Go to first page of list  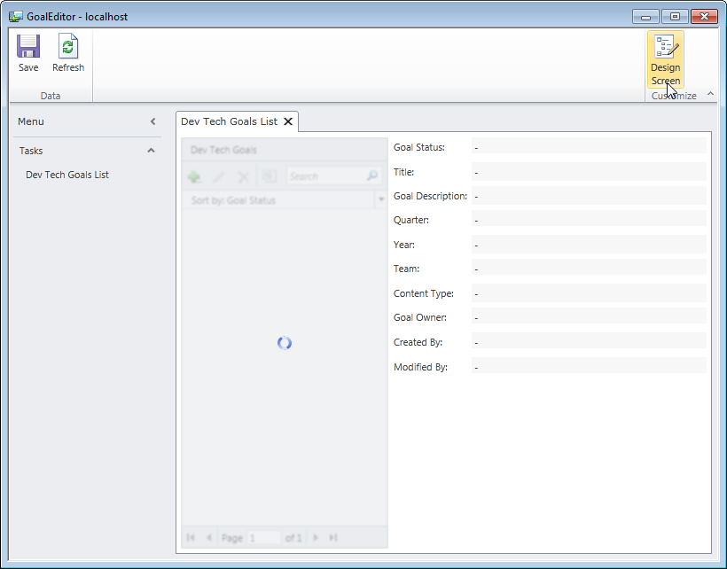click(x=192, y=538)
